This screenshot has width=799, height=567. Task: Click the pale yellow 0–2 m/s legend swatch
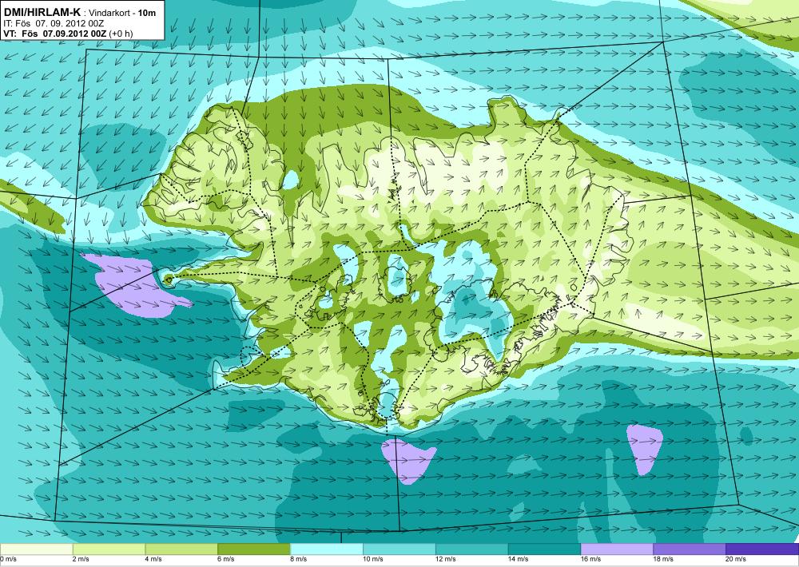36,549
